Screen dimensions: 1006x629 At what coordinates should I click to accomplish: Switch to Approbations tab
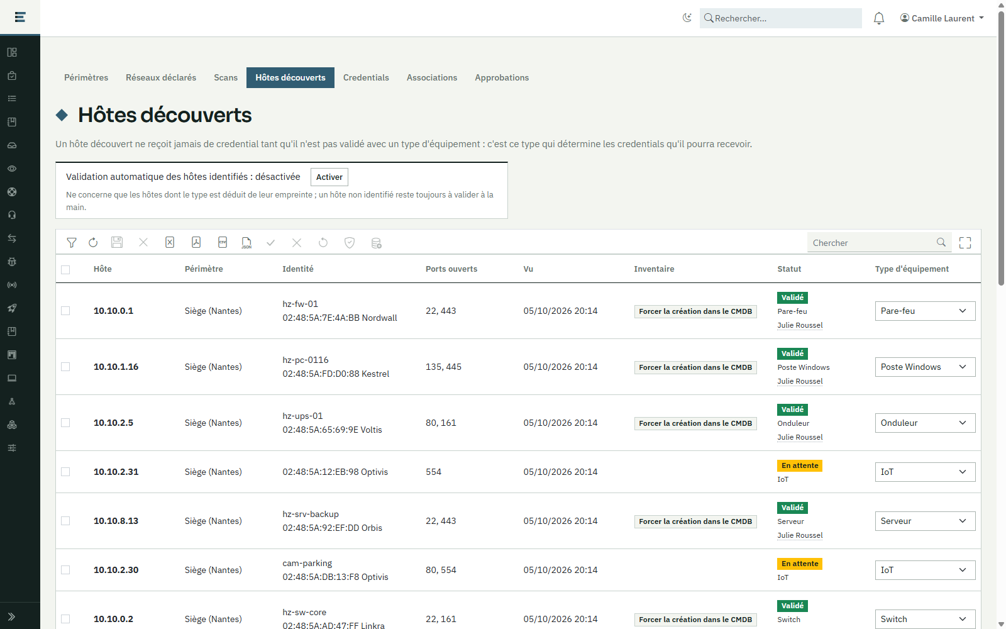pyautogui.click(x=502, y=77)
